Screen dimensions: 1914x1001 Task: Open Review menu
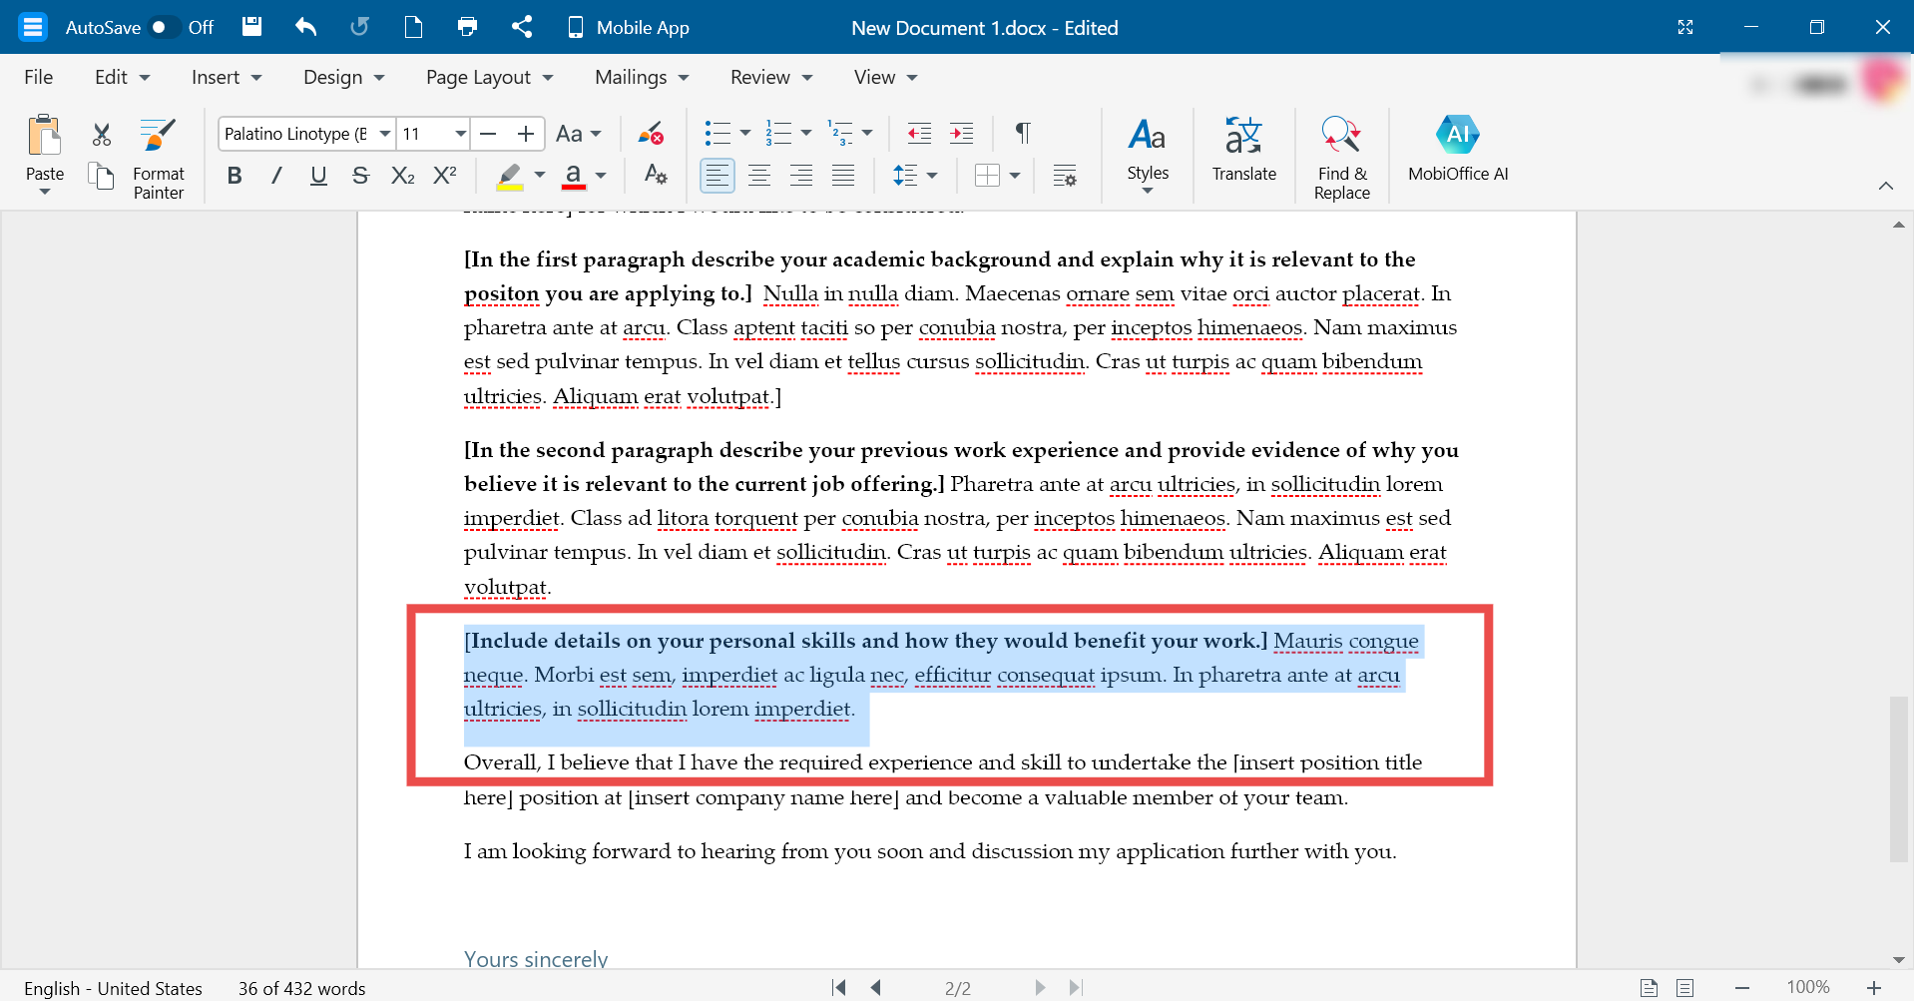tap(771, 77)
